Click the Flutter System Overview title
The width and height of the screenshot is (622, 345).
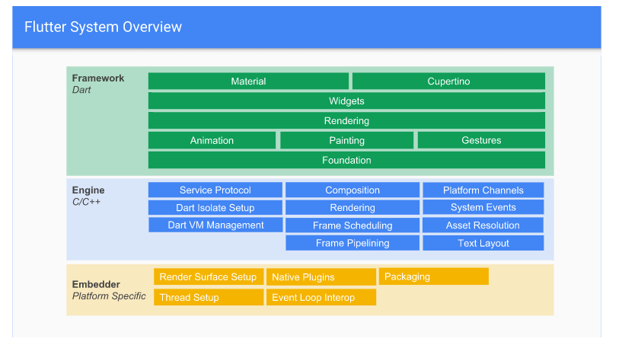coord(103,27)
